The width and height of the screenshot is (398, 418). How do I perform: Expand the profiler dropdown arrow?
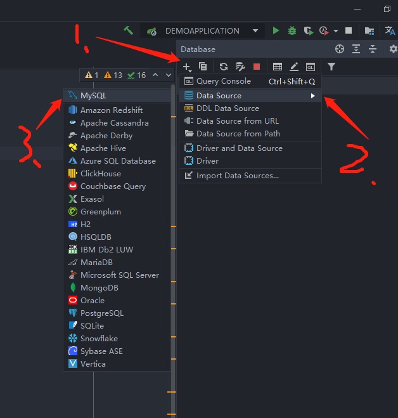click(336, 31)
